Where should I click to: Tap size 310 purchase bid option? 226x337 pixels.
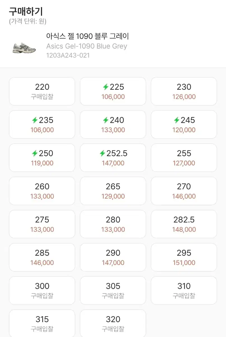pos(184,290)
